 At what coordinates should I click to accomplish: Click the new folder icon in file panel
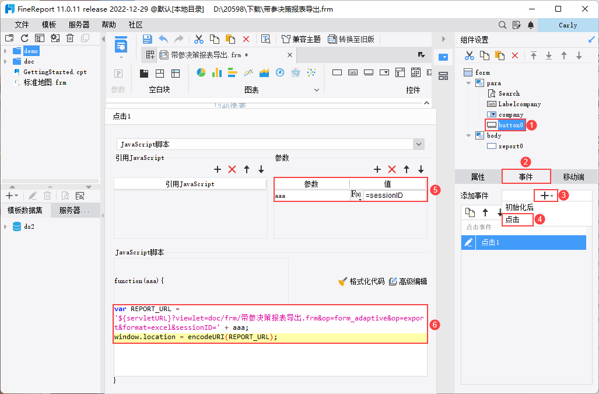click(9, 38)
